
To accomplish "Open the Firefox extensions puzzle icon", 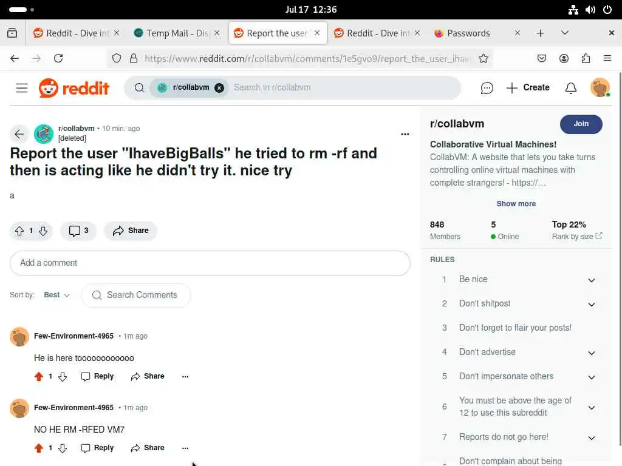I will click(586, 59).
